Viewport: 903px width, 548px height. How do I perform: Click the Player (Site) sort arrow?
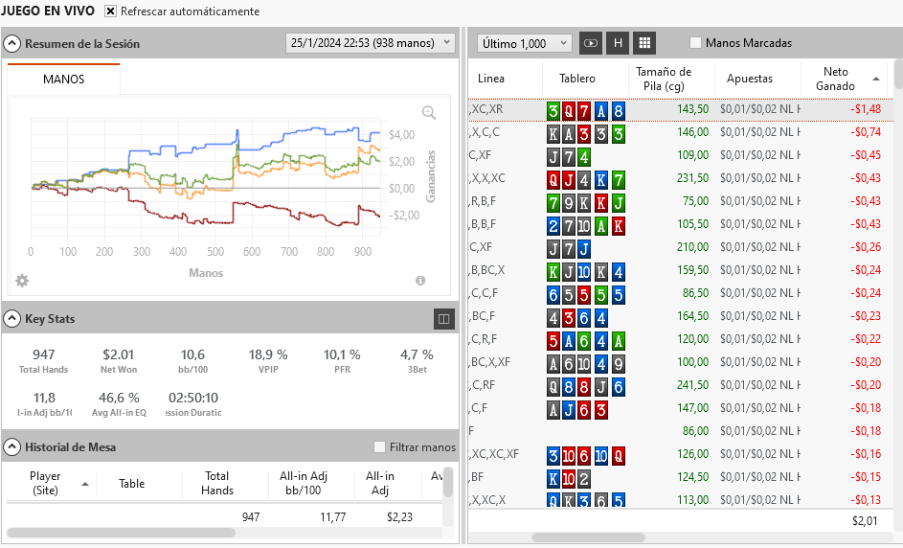click(85, 484)
